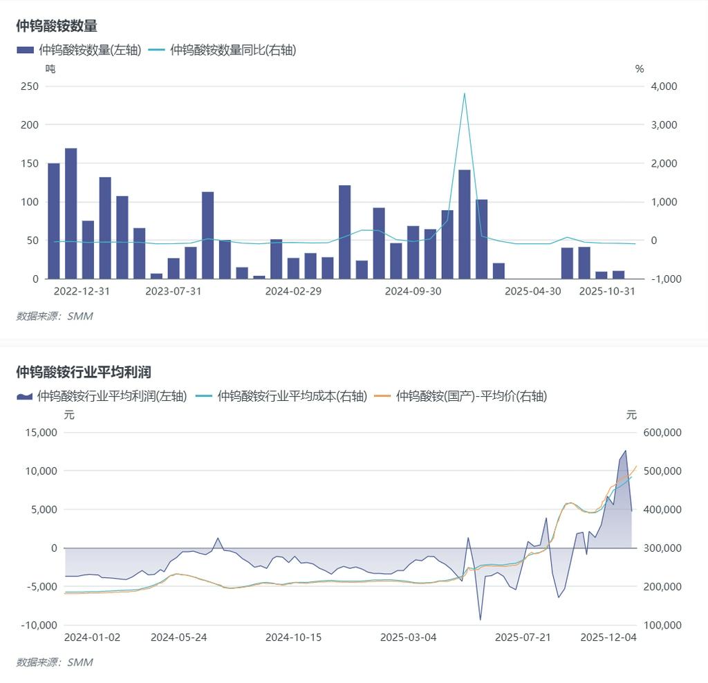This screenshot has height=683, width=708.
Task: Click the 250 left-axis label
Action: 29,86
